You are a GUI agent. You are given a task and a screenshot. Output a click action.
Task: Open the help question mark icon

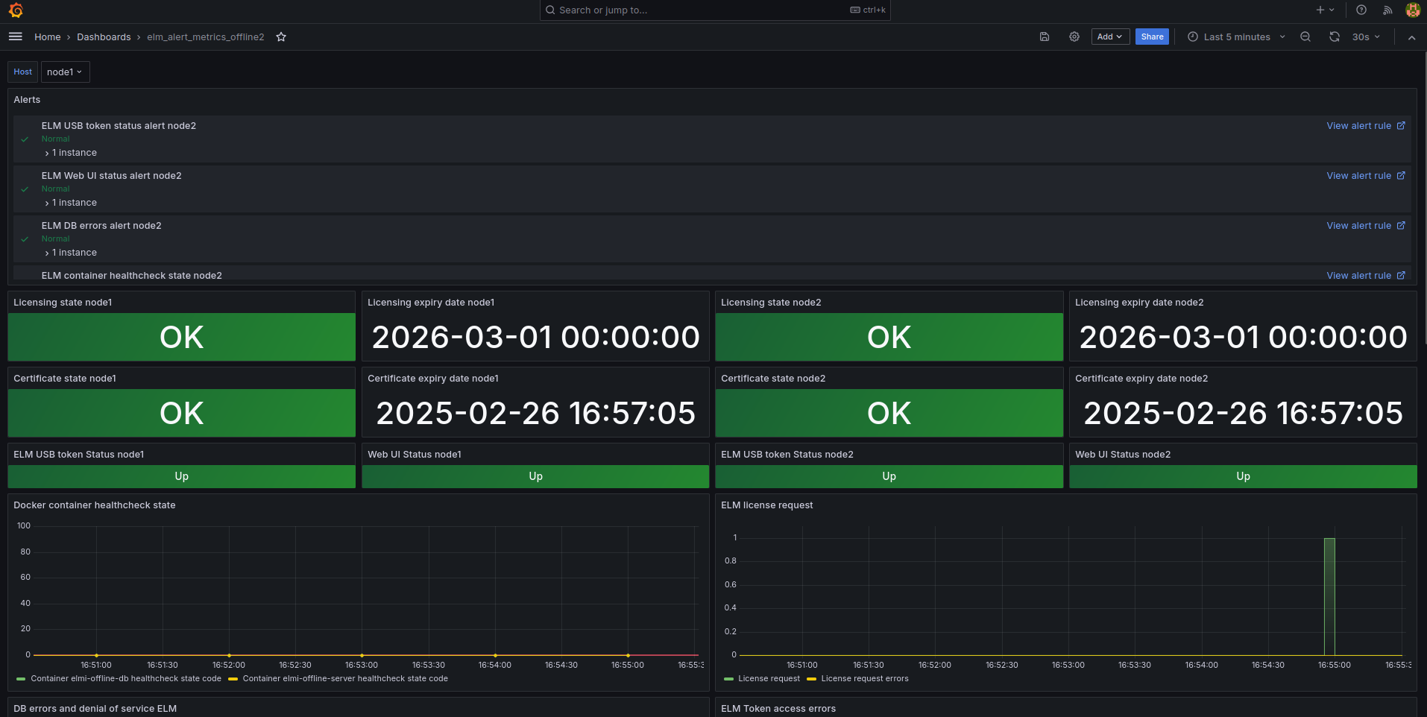click(1361, 10)
